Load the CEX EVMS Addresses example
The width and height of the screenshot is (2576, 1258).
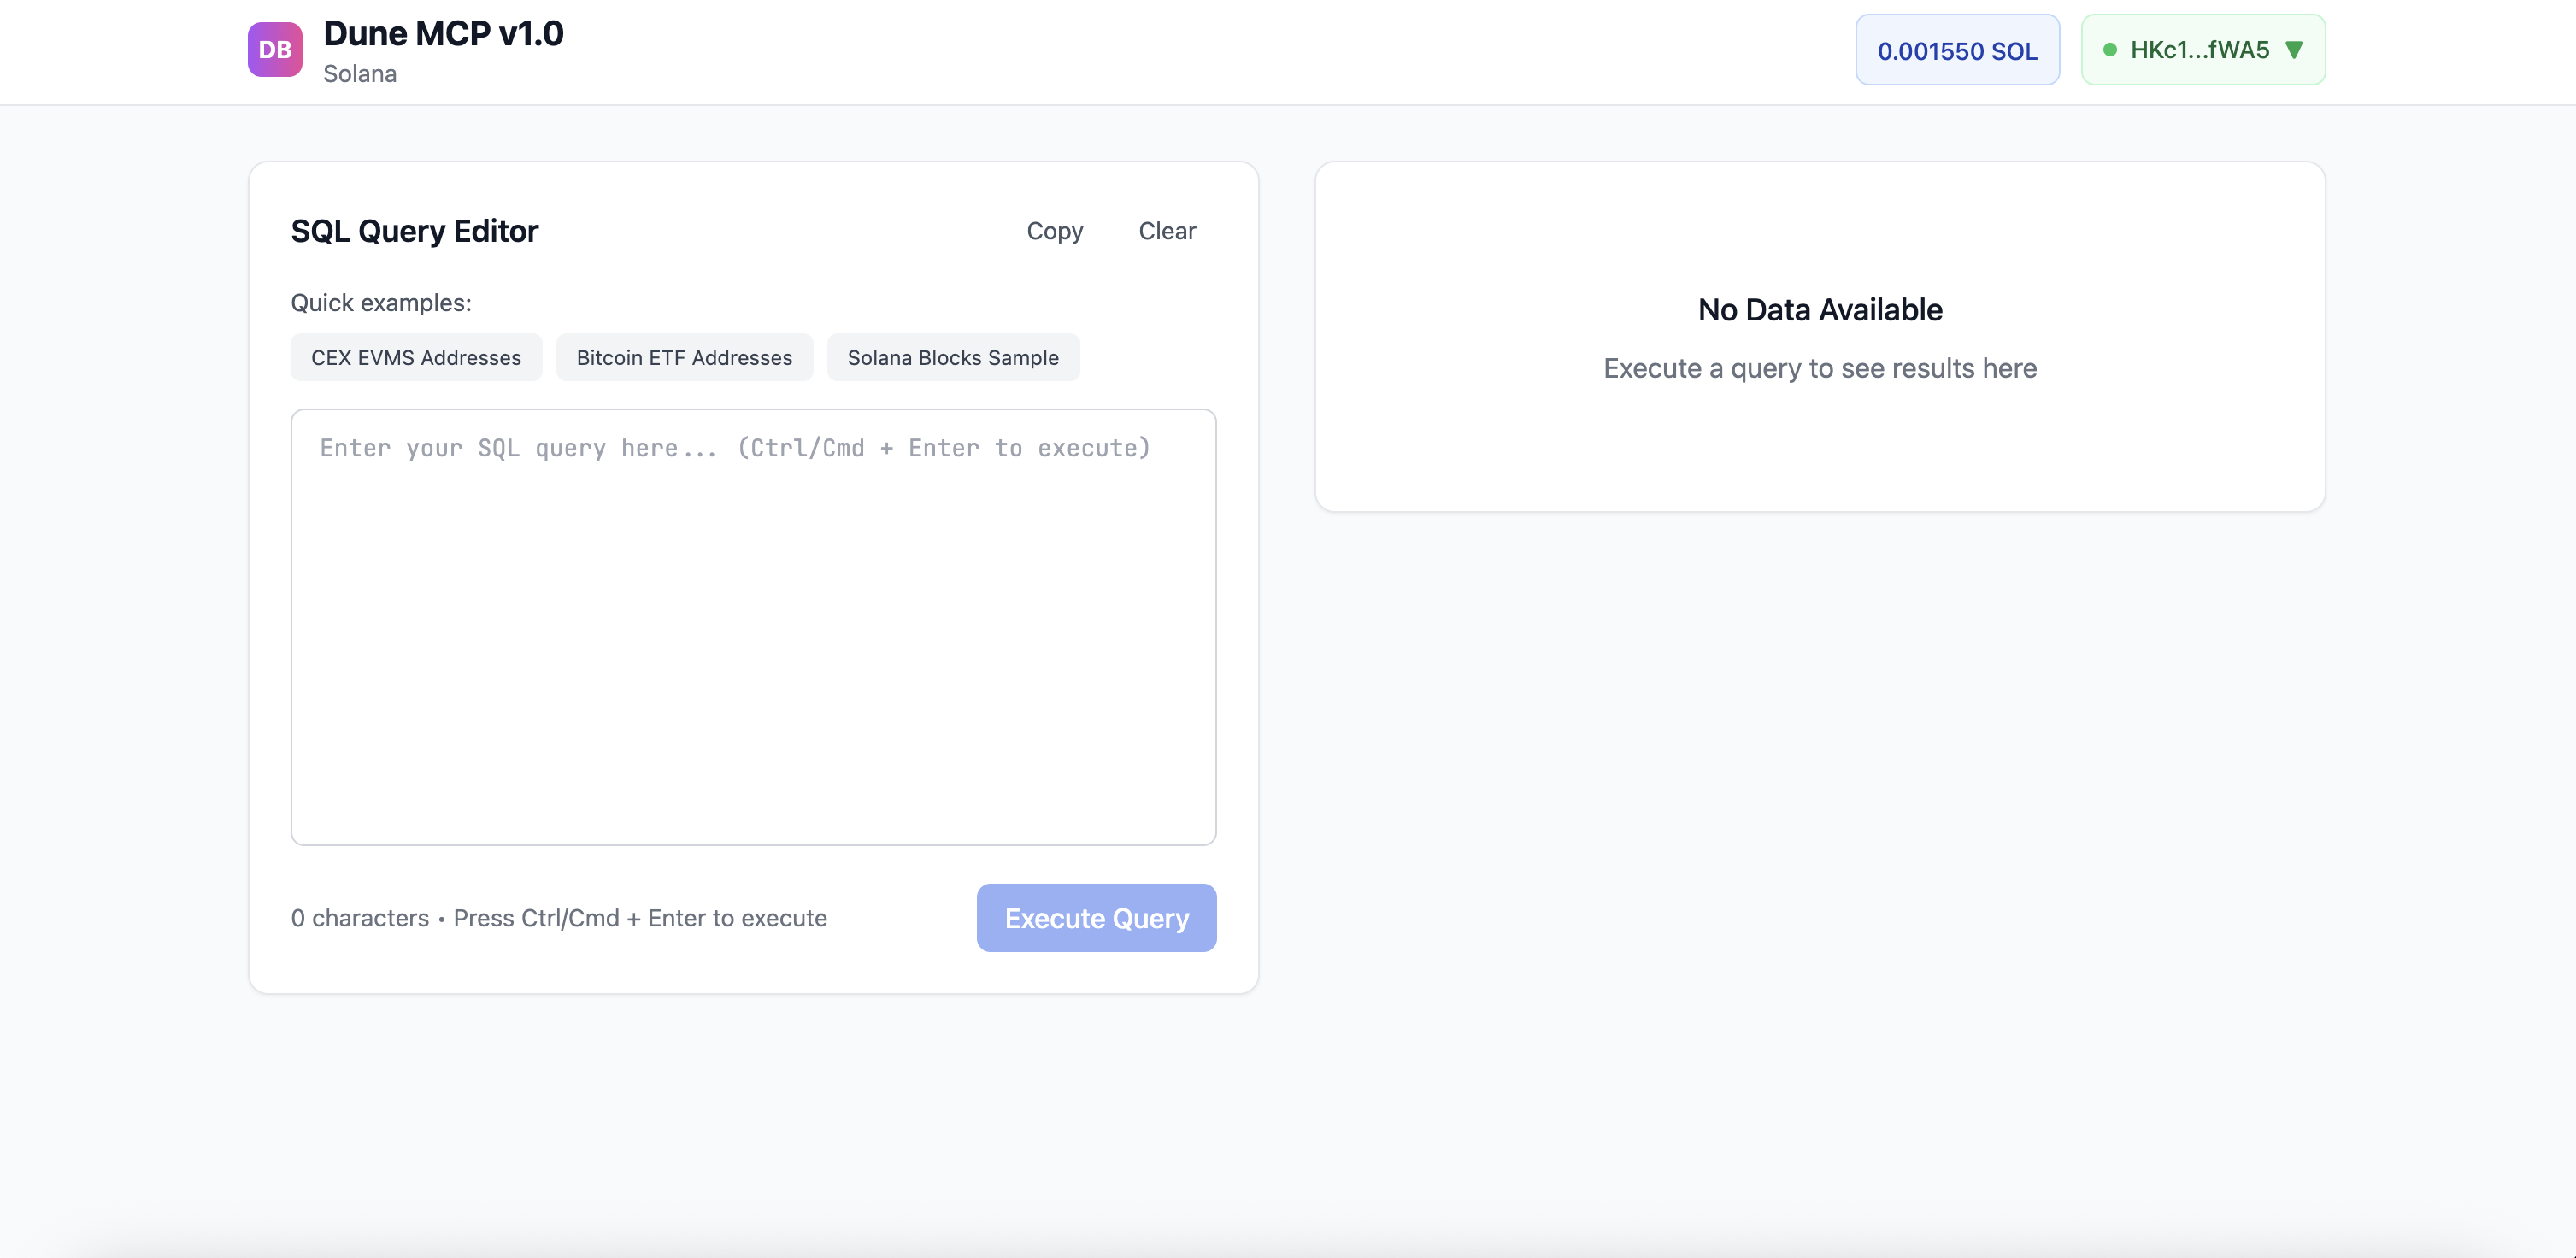(416, 358)
